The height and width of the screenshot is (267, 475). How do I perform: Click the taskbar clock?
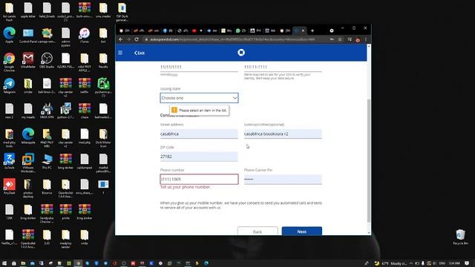(x=454, y=263)
